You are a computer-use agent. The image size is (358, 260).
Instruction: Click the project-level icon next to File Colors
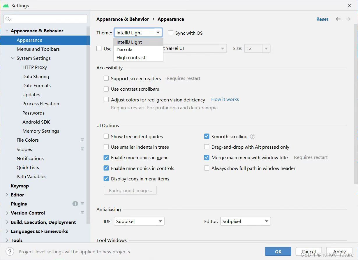[82, 140]
